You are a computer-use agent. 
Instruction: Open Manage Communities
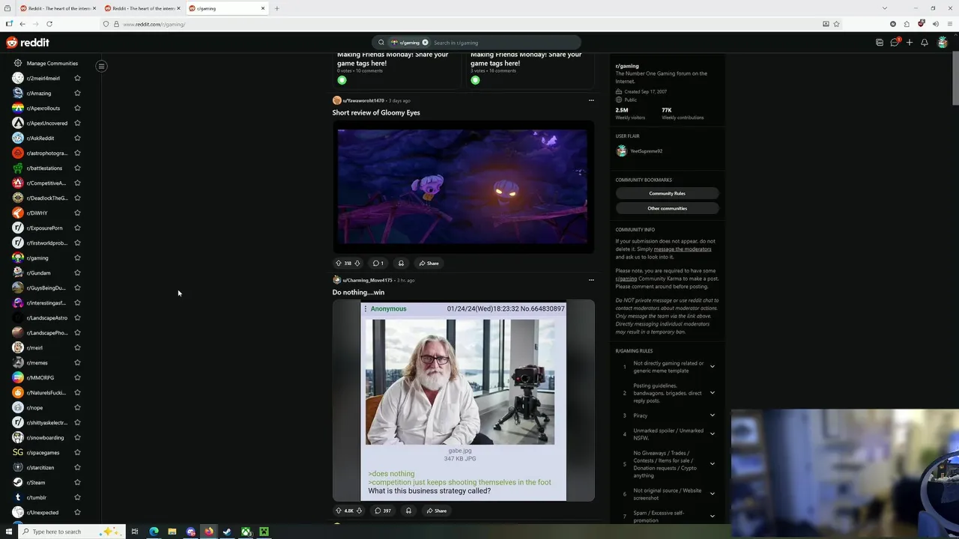click(46, 64)
